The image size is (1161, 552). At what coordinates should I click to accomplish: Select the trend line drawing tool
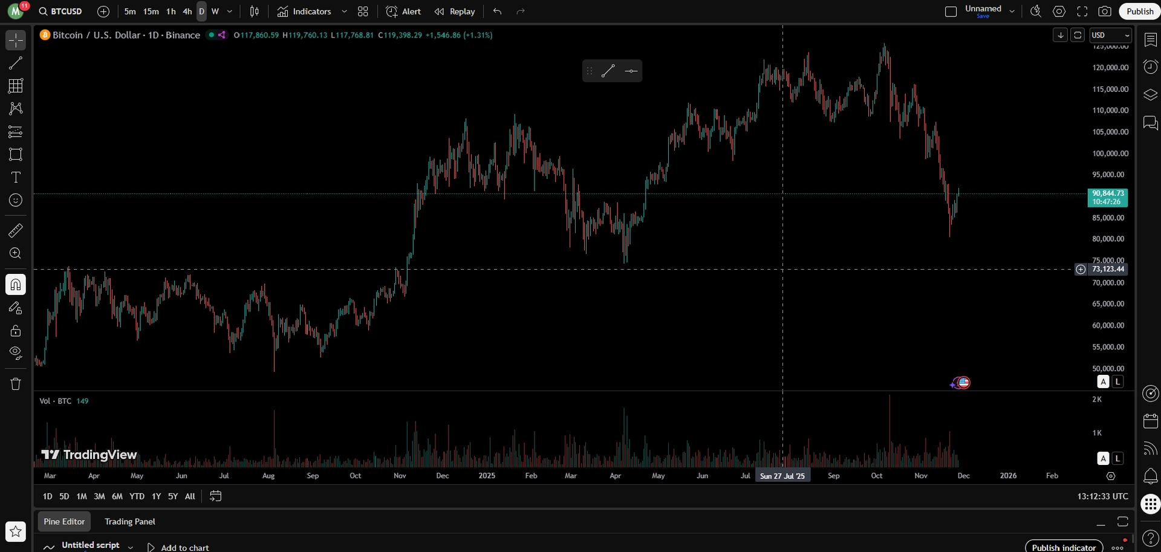16,63
